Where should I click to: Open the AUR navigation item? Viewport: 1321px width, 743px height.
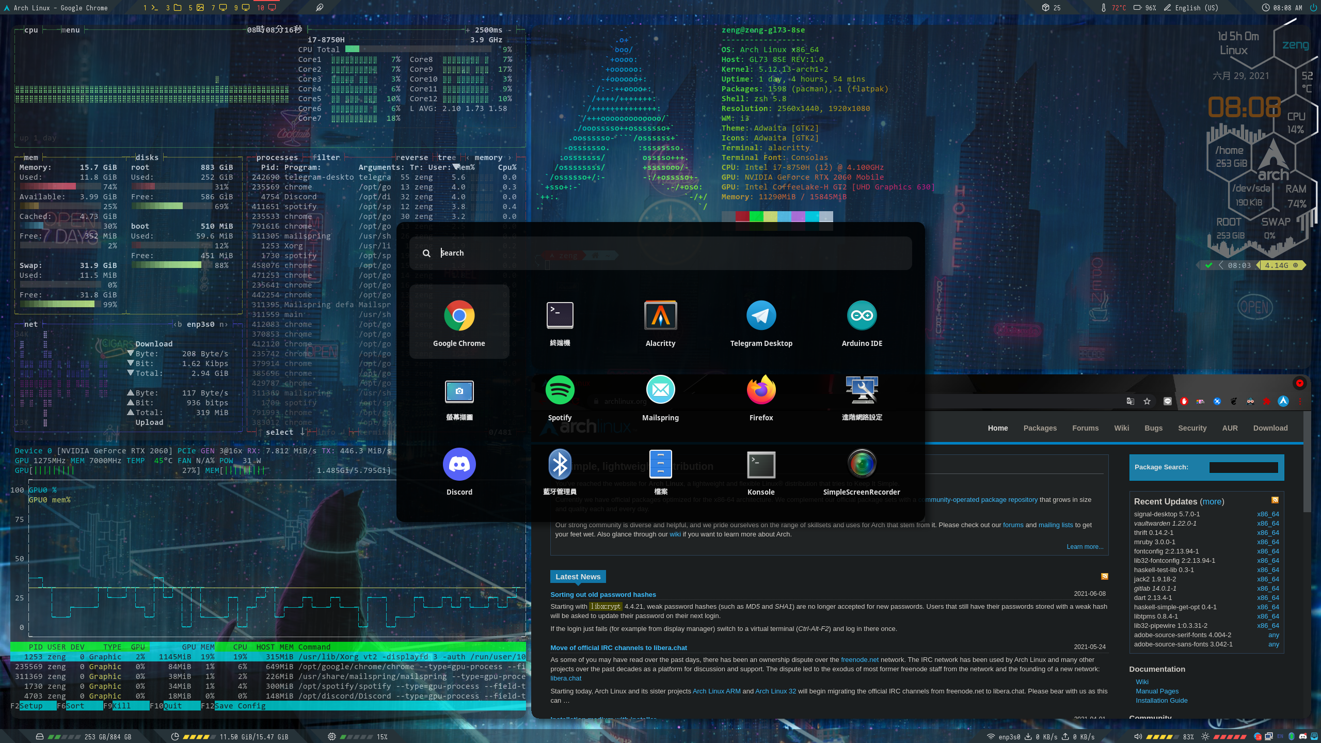pos(1230,428)
